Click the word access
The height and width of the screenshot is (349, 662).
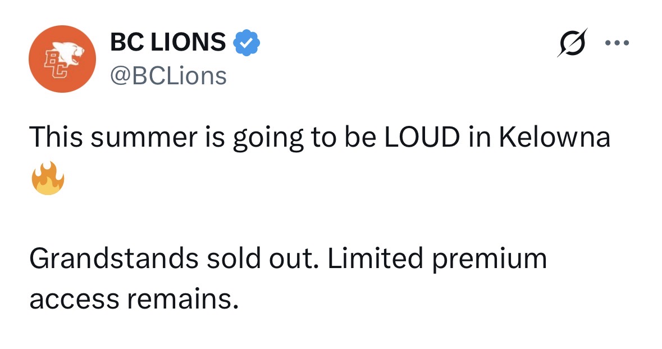click(x=74, y=298)
